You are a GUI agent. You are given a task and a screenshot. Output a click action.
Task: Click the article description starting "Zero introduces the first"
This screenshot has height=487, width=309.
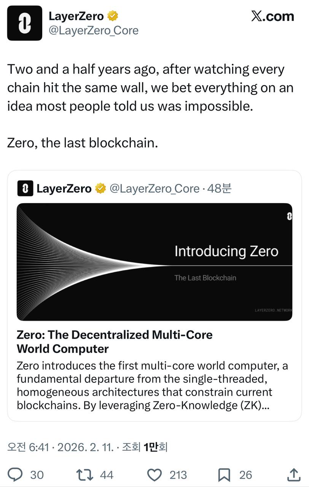(152, 385)
